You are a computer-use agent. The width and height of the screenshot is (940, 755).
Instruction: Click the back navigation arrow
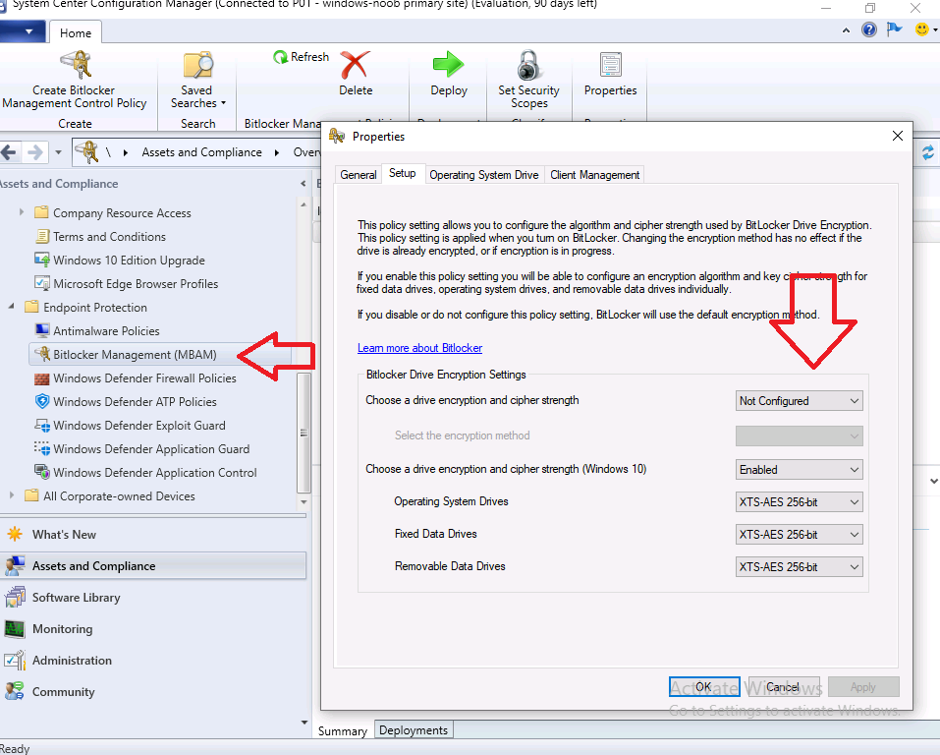10,152
